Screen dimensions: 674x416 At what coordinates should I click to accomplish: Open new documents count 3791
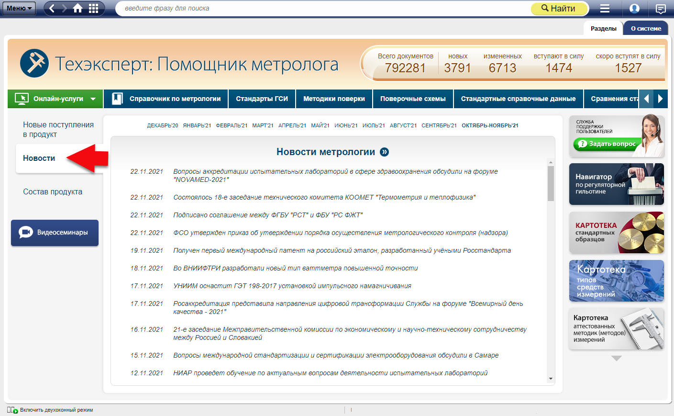click(457, 68)
